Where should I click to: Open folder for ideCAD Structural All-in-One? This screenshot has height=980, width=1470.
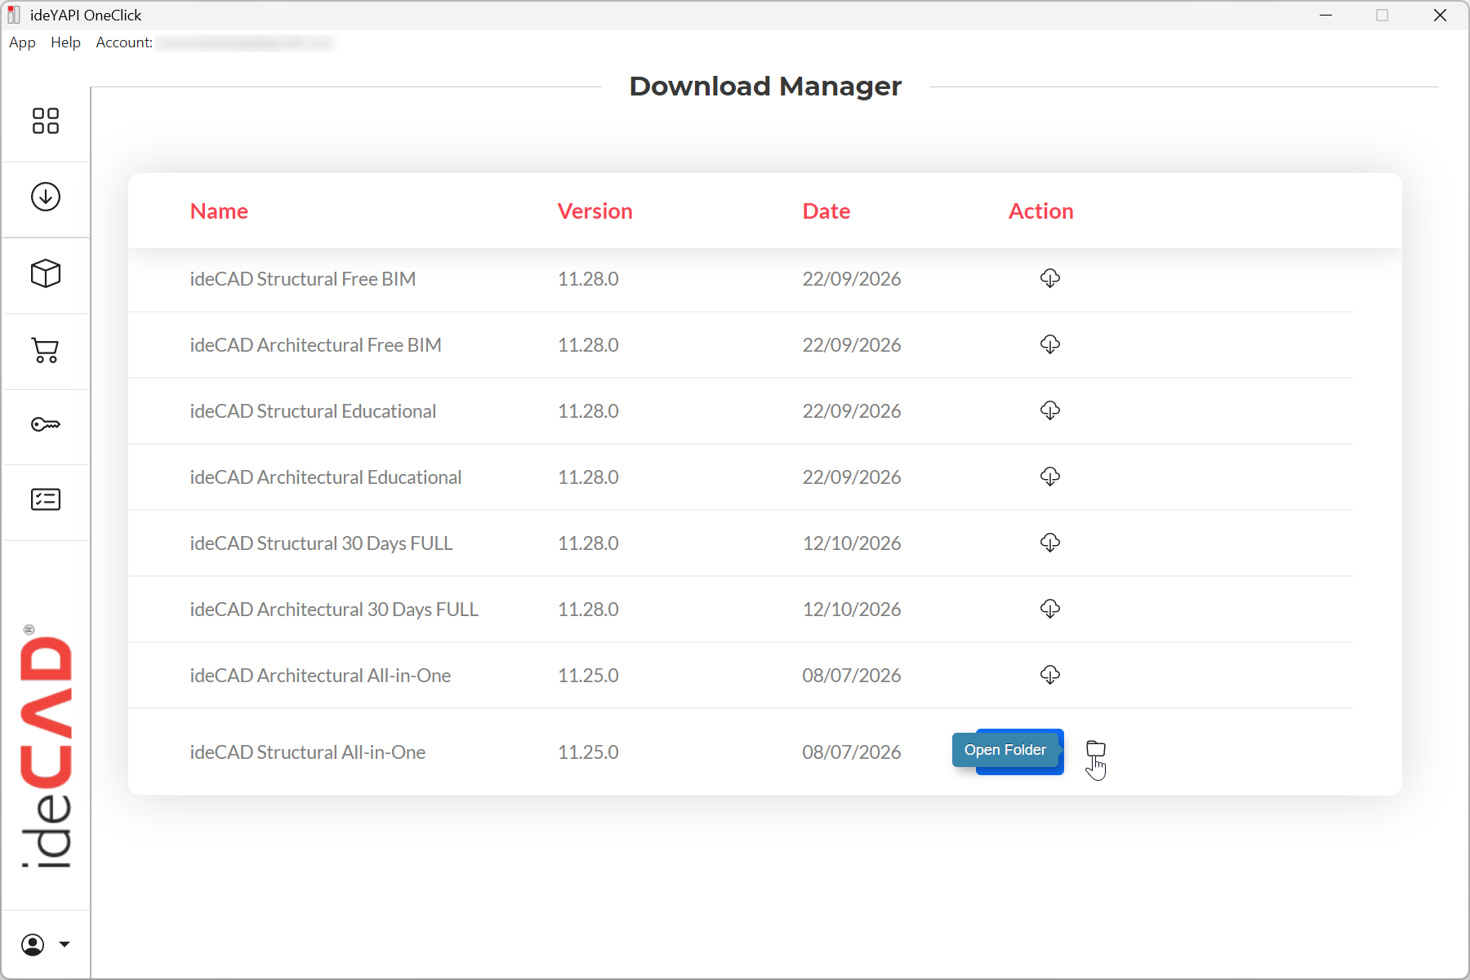1096,749
